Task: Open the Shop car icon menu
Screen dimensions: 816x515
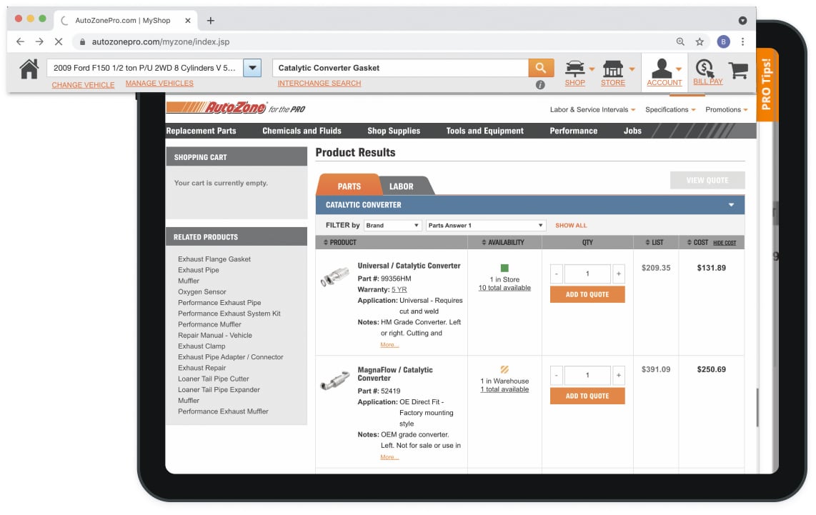Action: pyautogui.click(x=575, y=68)
